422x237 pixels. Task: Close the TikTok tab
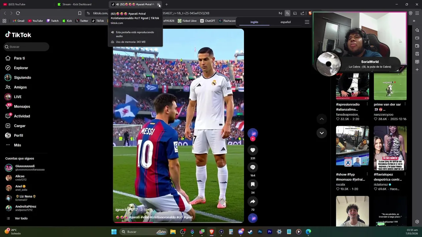tap(159, 4)
